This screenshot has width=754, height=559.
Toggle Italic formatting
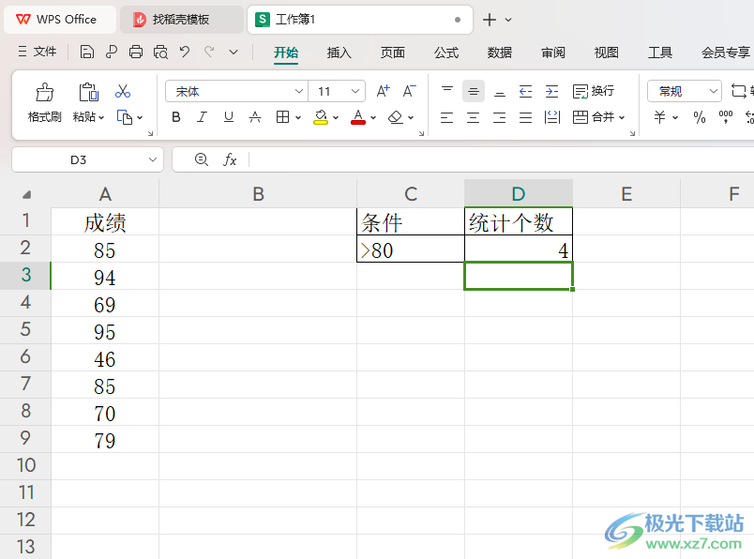coord(203,117)
